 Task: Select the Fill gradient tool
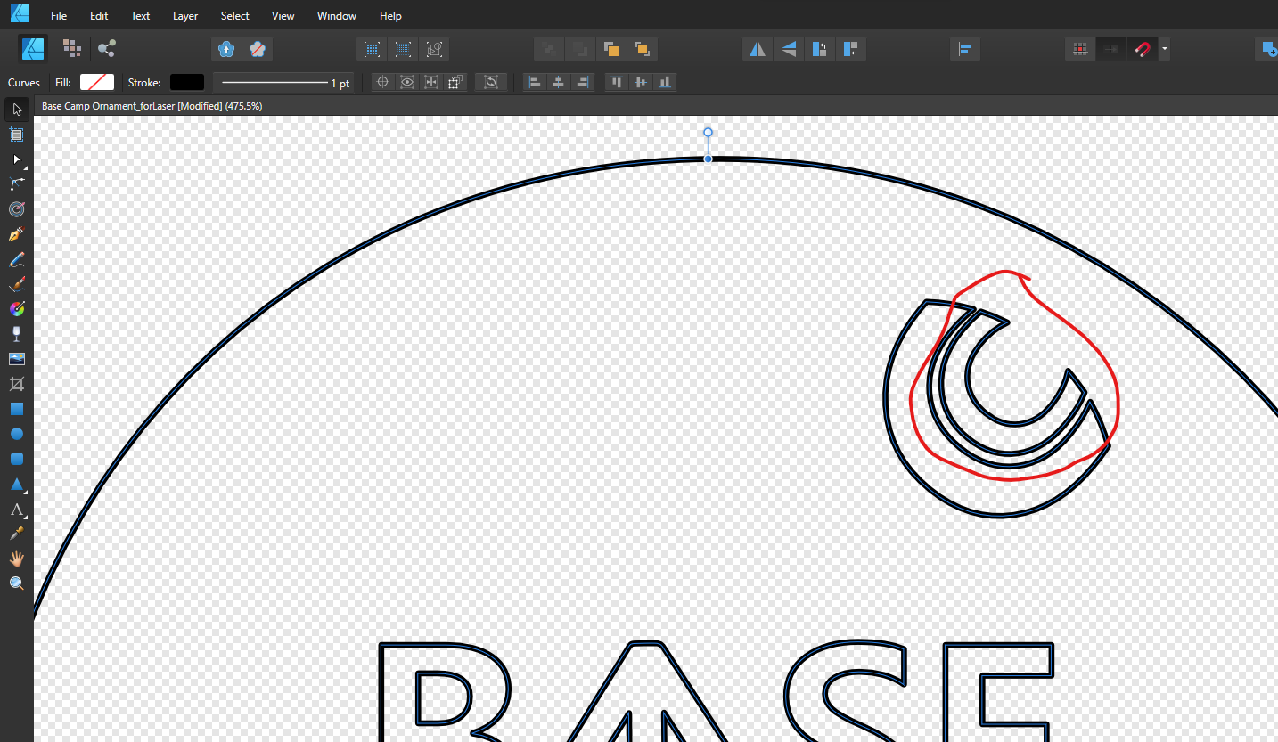[16, 309]
